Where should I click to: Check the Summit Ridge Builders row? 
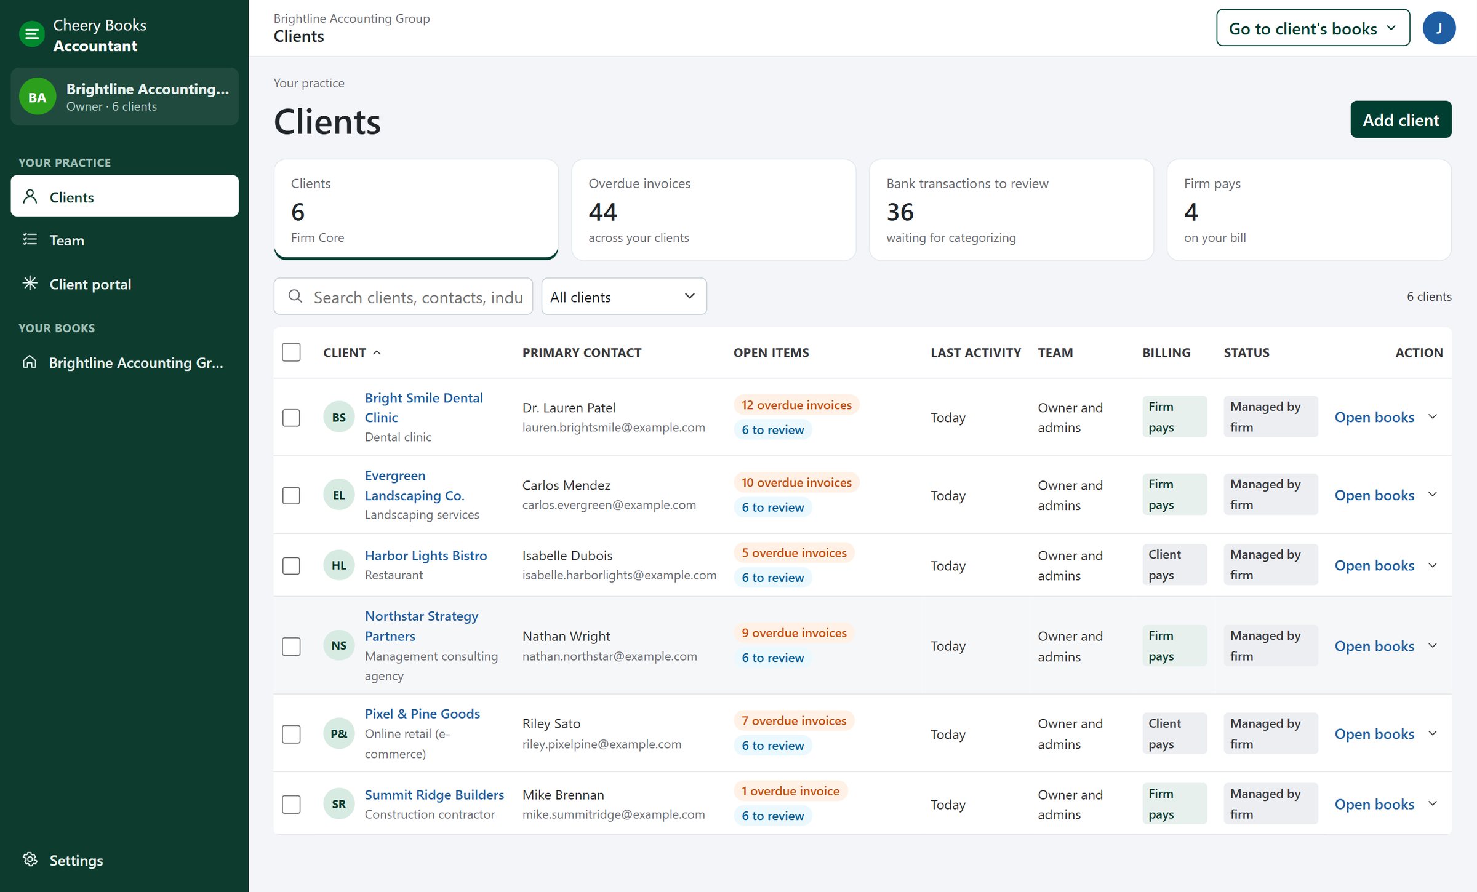[291, 804]
